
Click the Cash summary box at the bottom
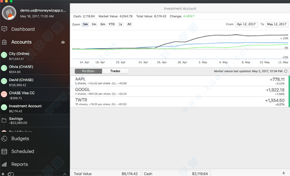tap(176, 174)
